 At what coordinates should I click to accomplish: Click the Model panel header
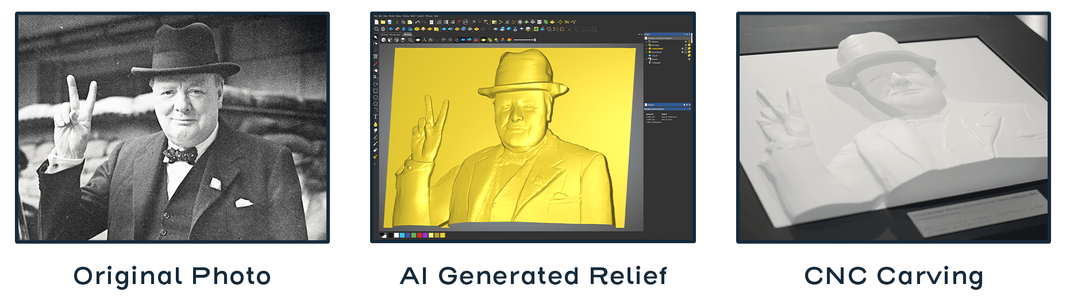coord(667,105)
